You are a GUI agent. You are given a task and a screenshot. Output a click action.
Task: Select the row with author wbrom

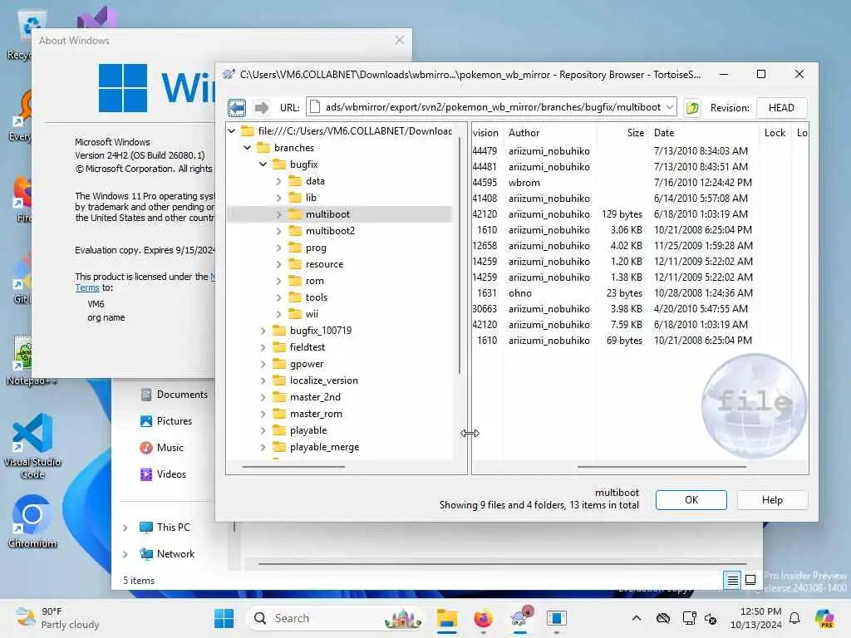click(639, 182)
